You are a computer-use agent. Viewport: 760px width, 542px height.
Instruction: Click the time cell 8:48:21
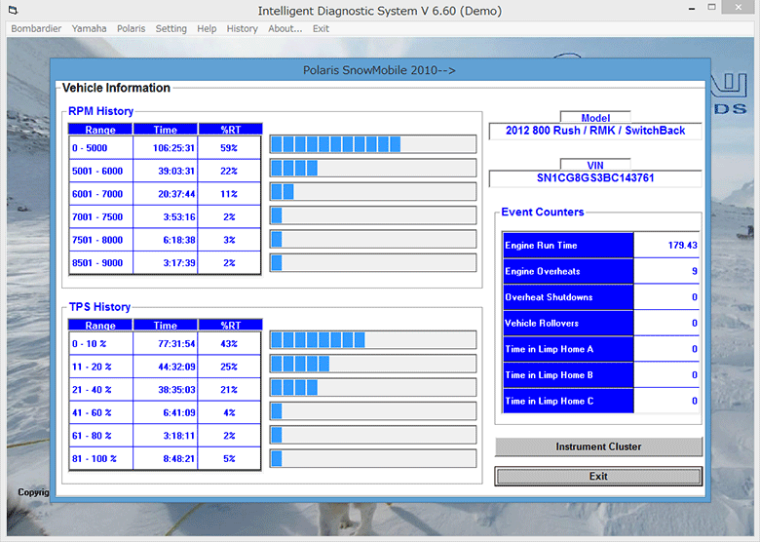pos(166,458)
